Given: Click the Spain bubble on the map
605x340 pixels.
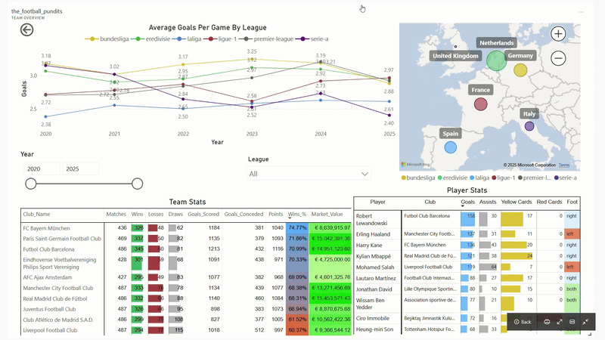Looking at the screenshot, I should (451, 145).
